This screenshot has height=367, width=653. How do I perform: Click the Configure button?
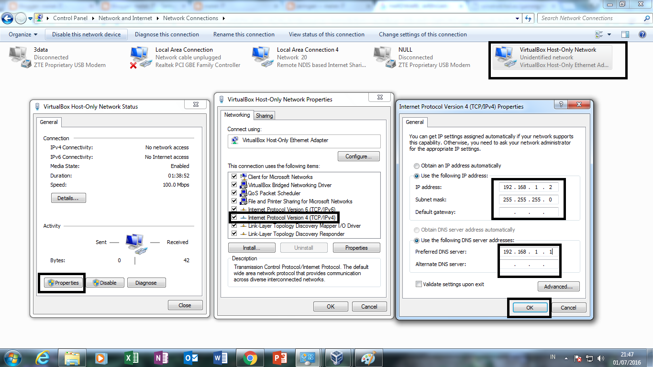pos(359,156)
